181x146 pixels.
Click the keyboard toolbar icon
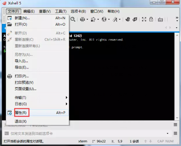pos(160,20)
